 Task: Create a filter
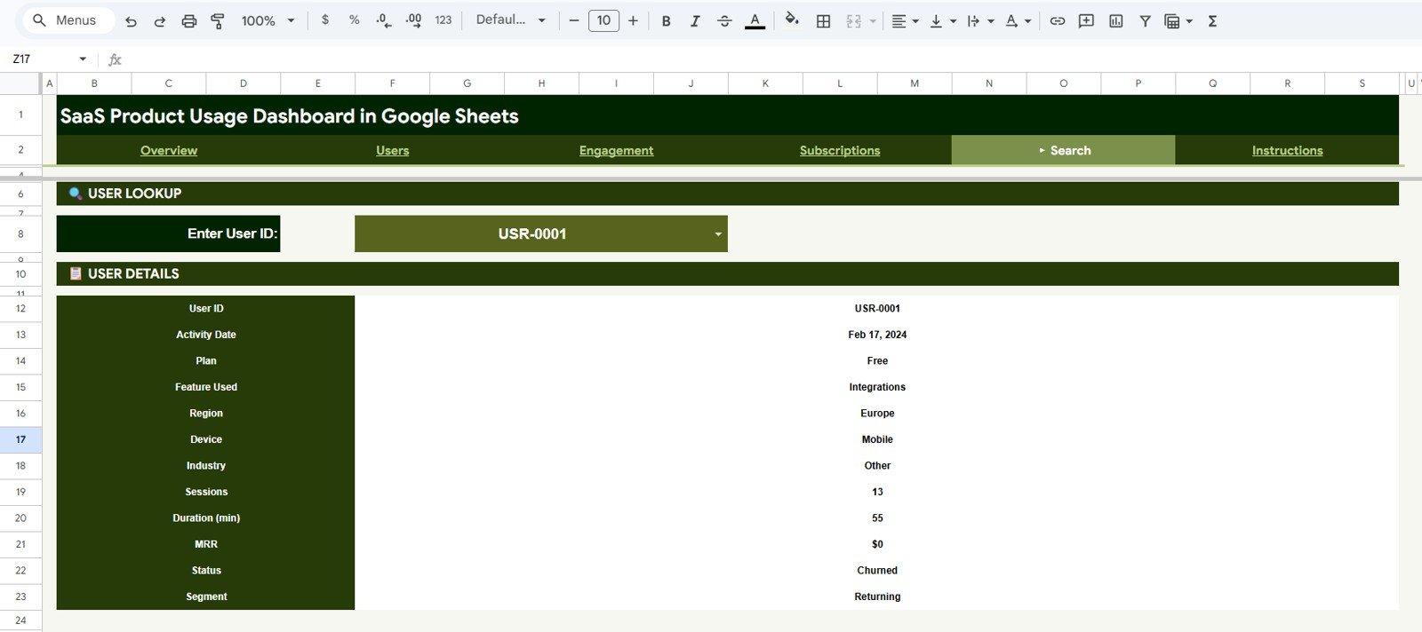click(1146, 21)
